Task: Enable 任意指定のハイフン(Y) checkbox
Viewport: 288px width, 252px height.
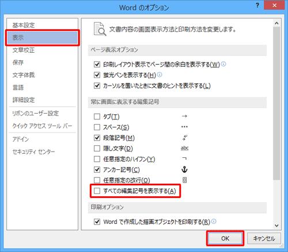Action: coord(97,159)
